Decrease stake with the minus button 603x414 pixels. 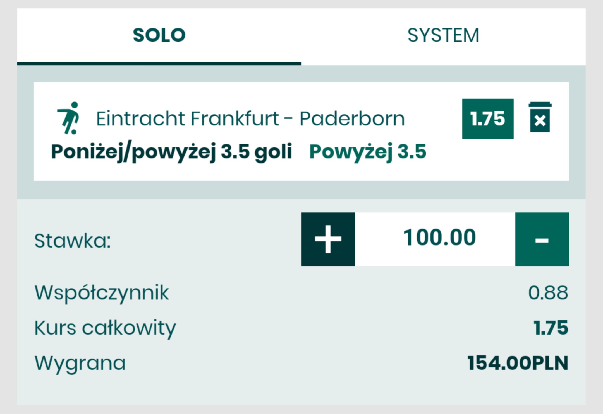pos(542,239)
